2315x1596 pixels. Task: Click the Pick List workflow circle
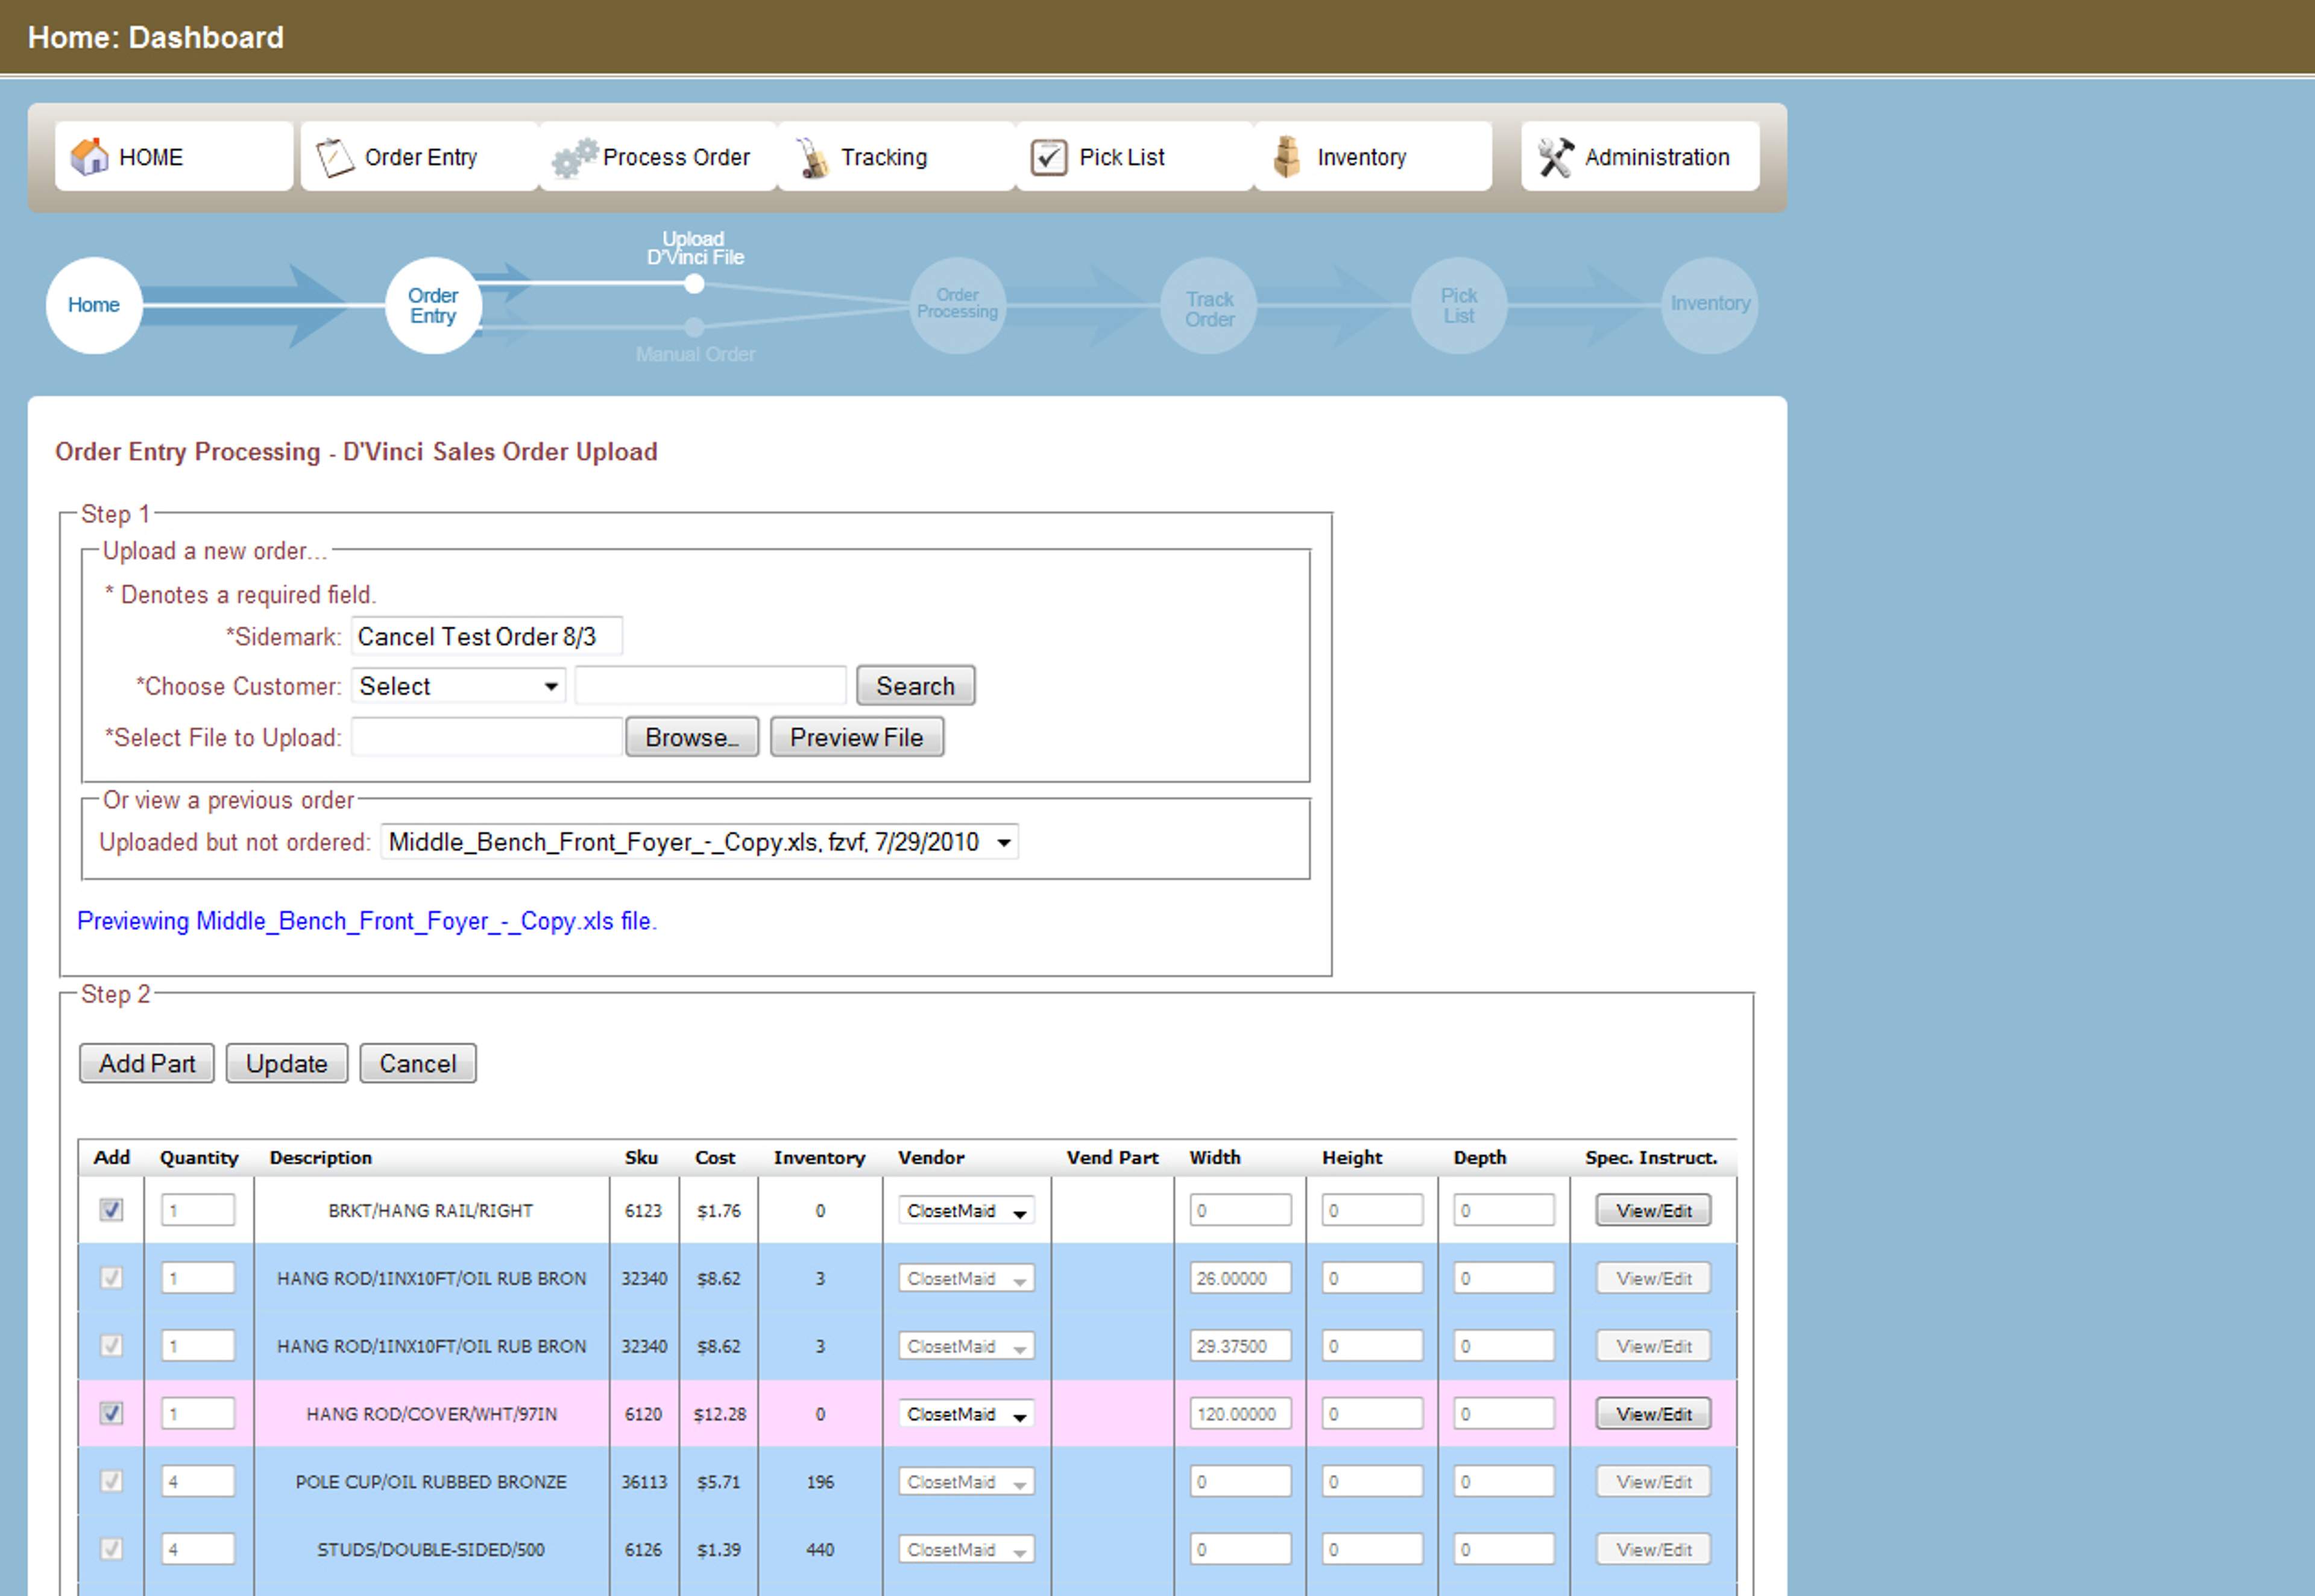[x=1458, y=305]
